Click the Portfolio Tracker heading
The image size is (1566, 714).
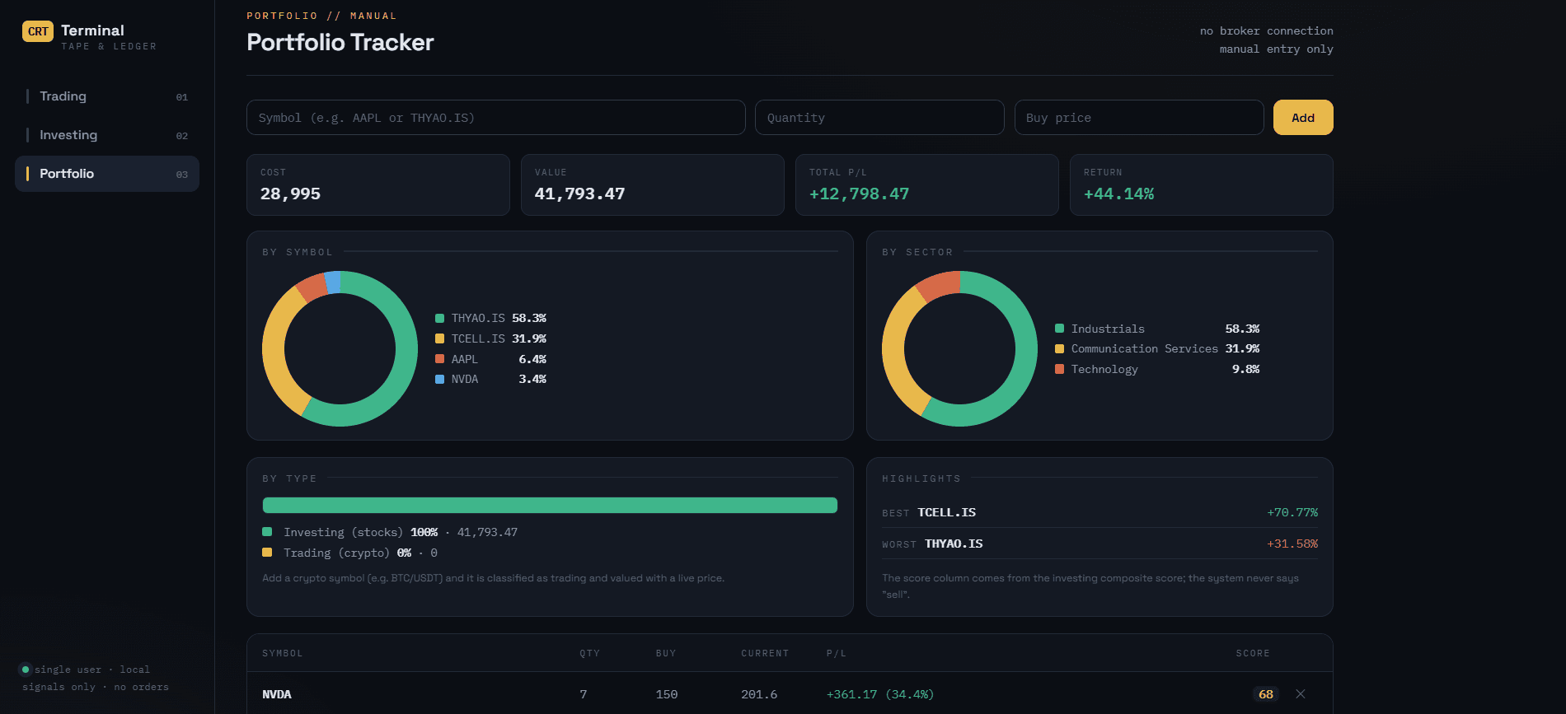coord(340,43)
